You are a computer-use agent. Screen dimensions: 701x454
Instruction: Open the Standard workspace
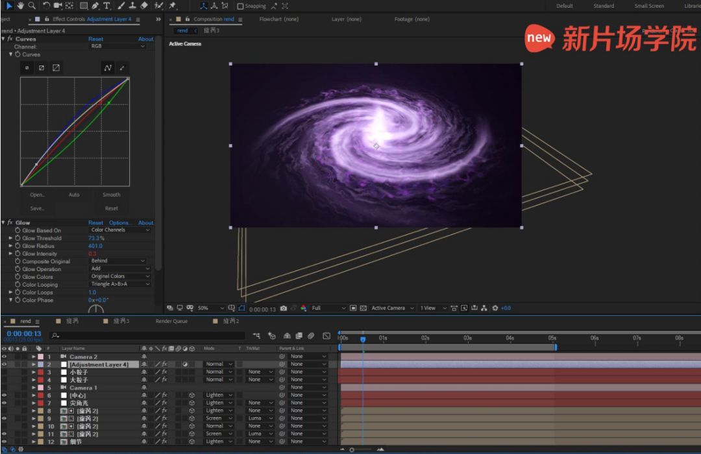pos(603,6)
